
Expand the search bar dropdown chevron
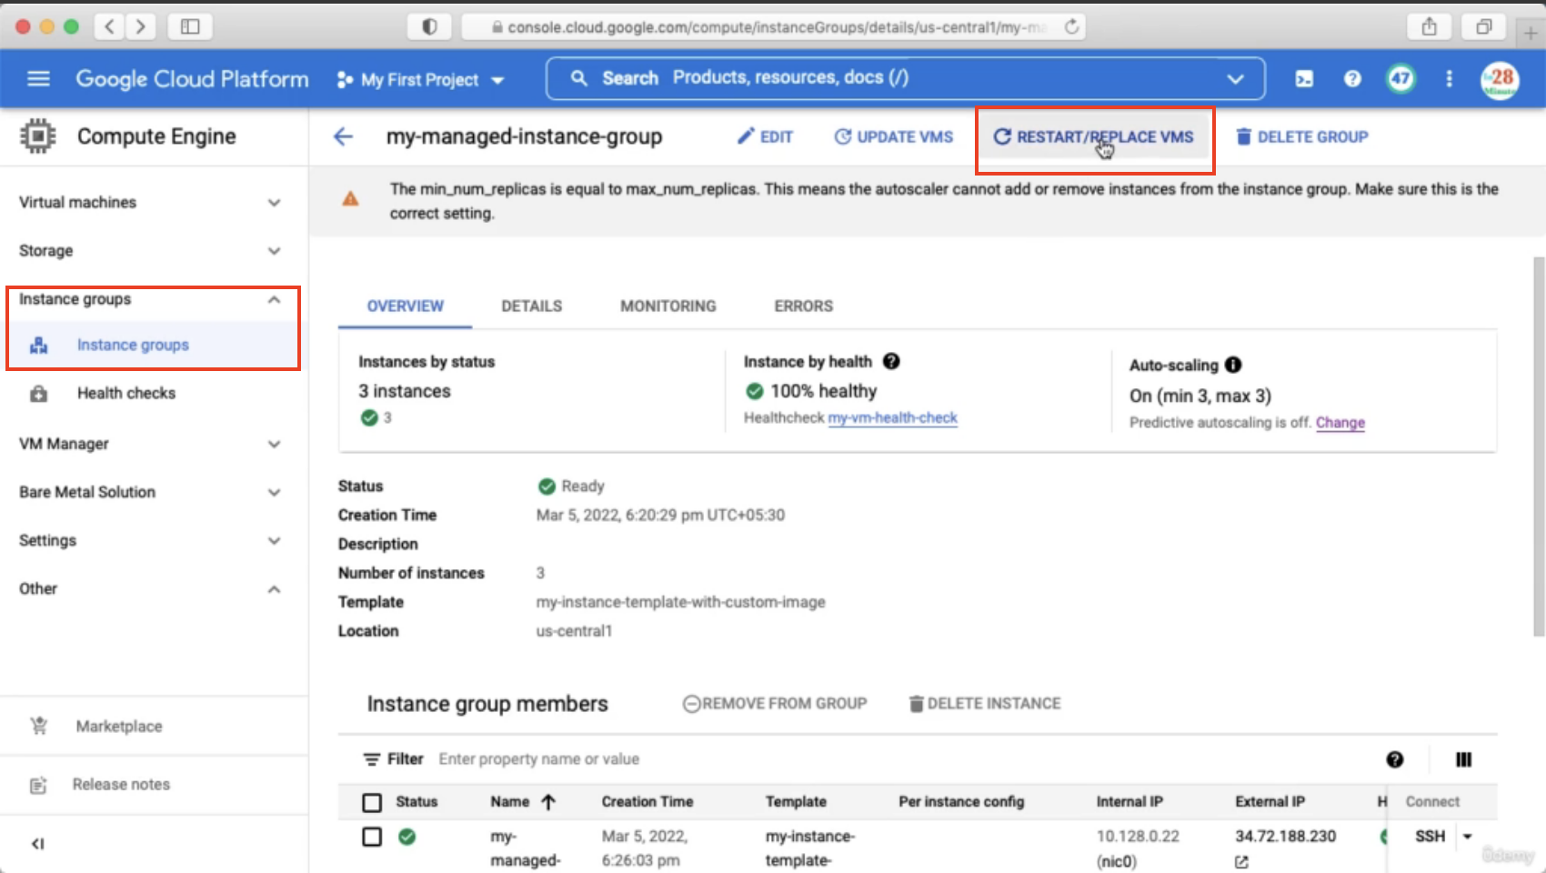[x=1235, y=79]
